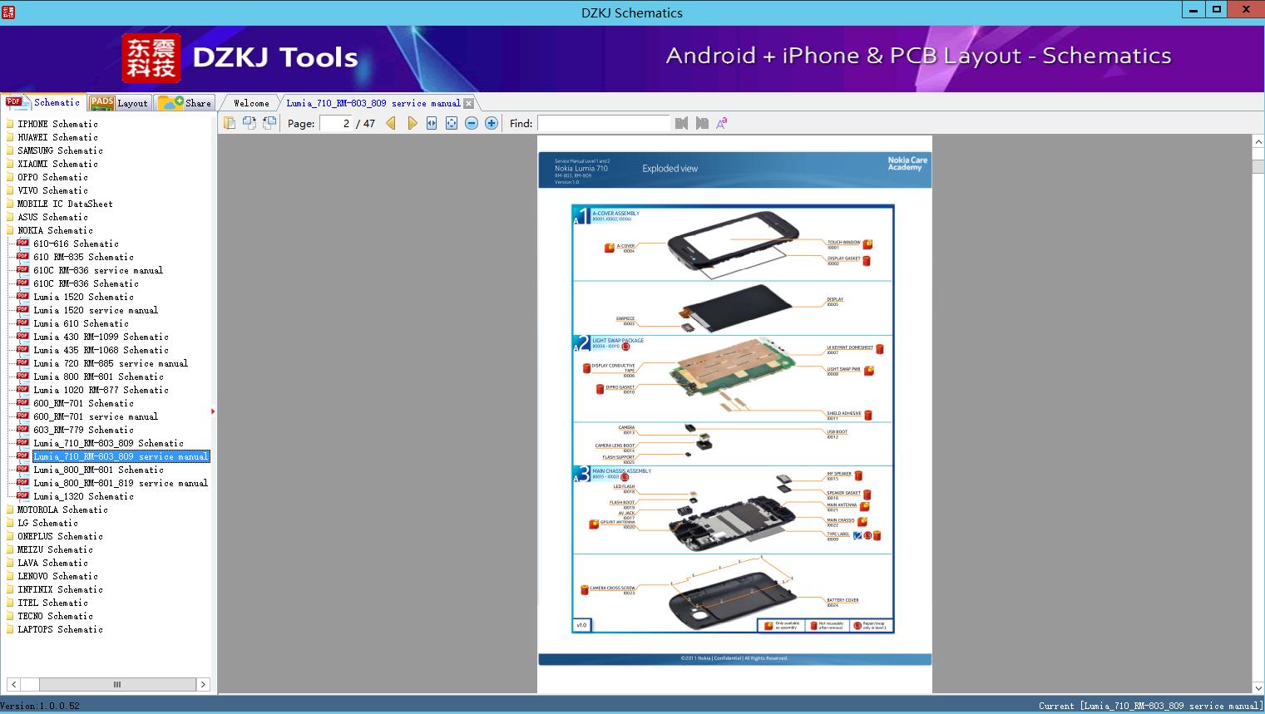The width and height of the screenshot is (1265, 714).
Task: Click the Find text field
Action: (603, 123)
